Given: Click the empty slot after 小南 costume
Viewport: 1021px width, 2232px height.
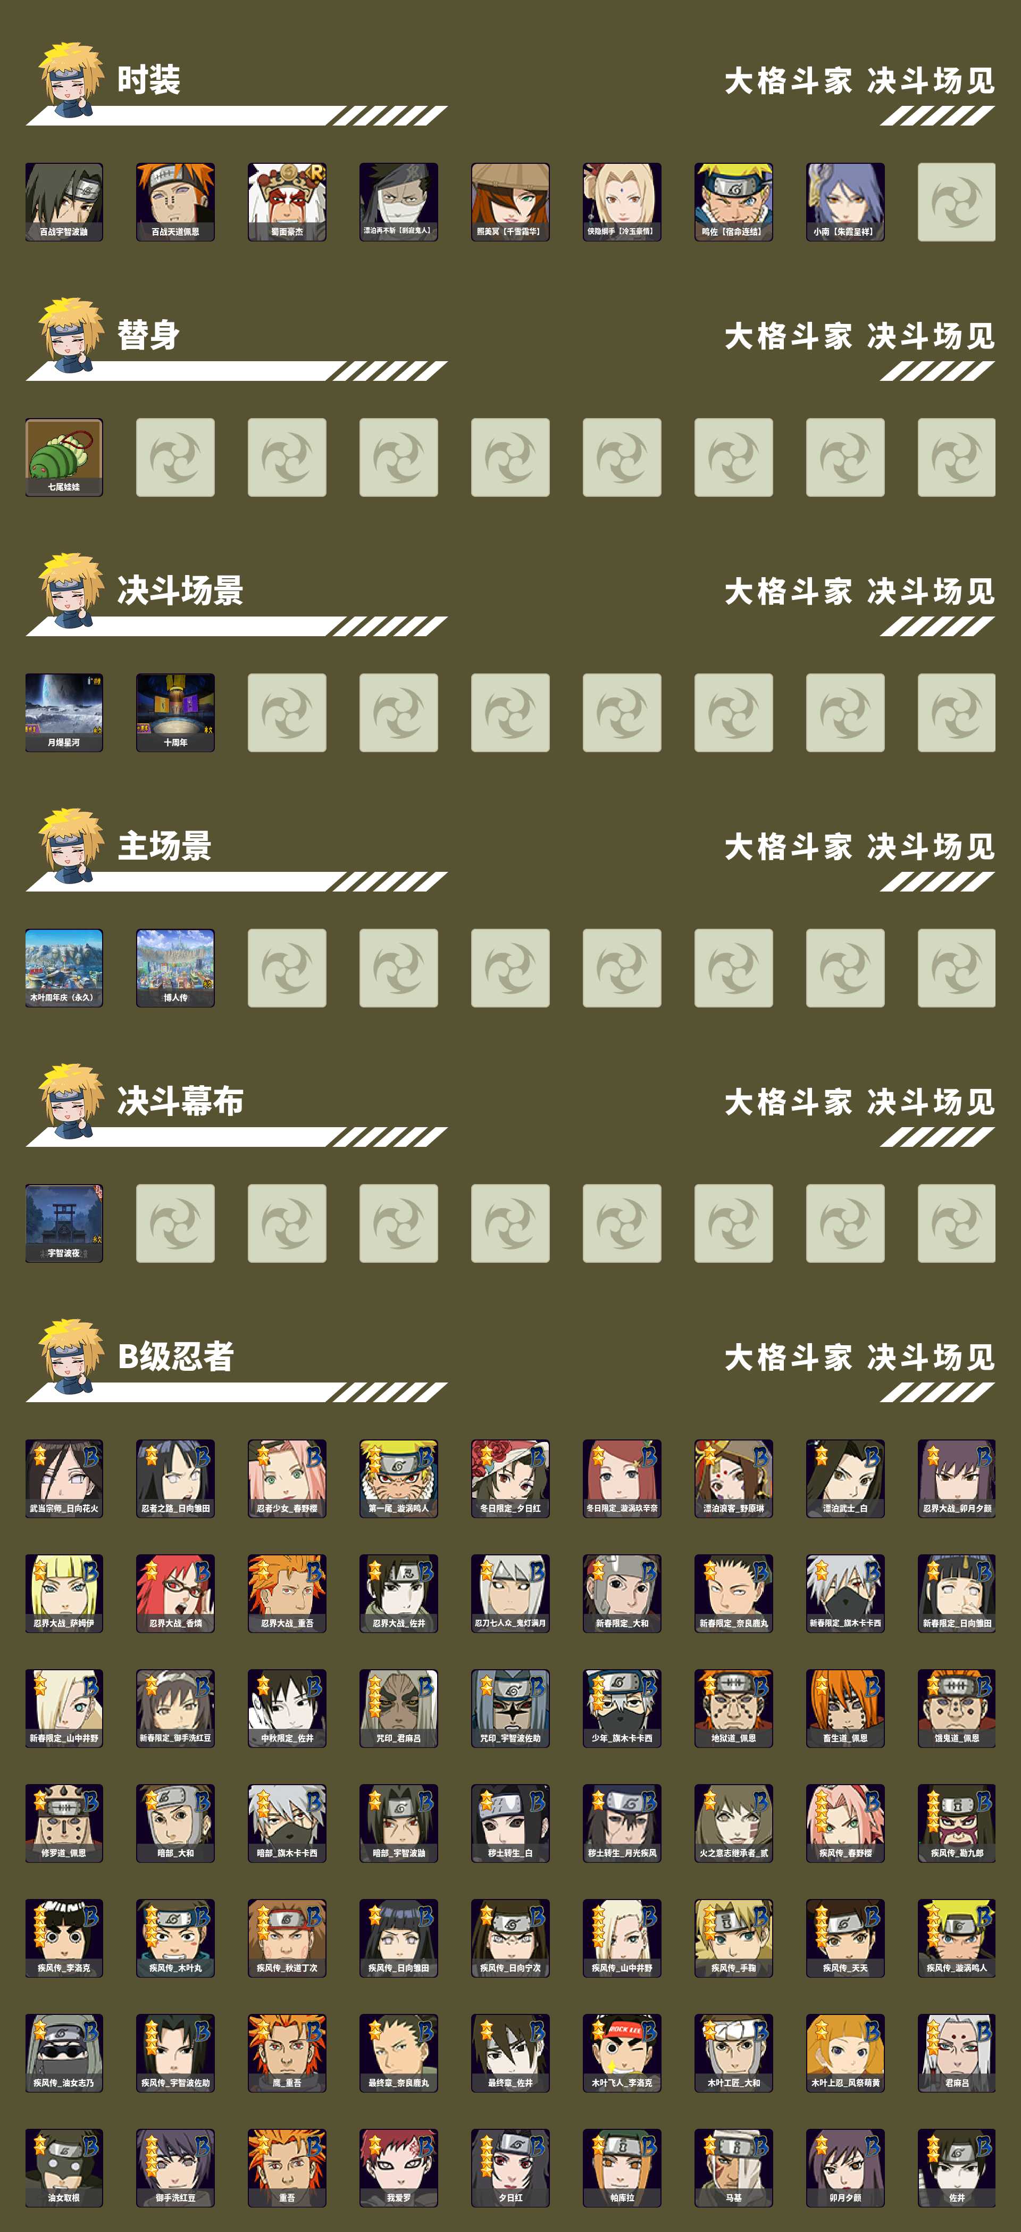Looking at the screenshot, I should click(x=957, y=202).
